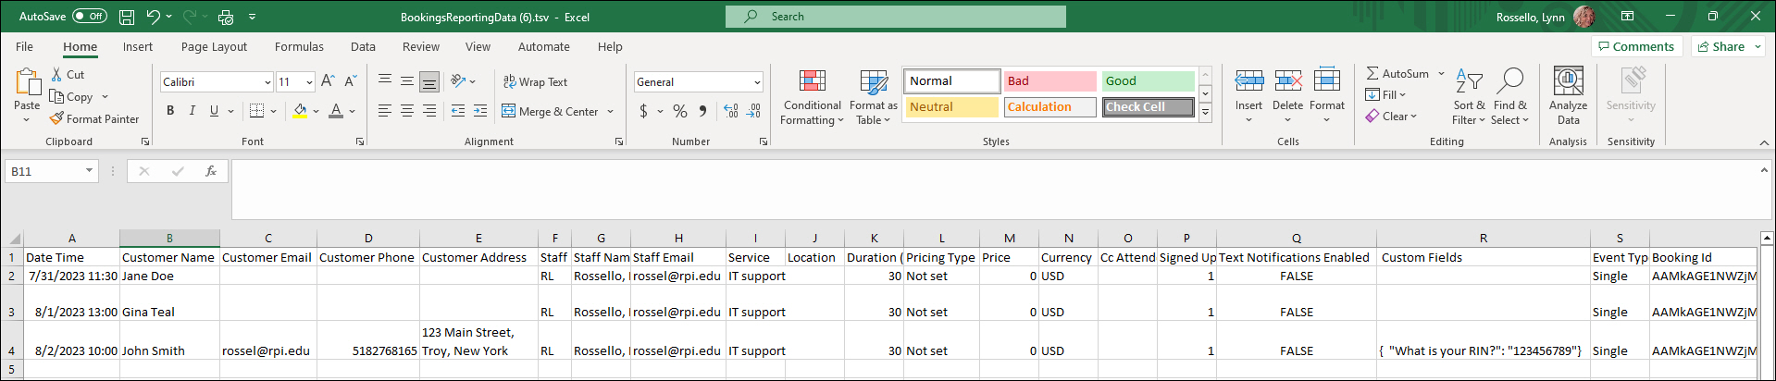
Task: Toggle Top Align icon
Action: pyautogui.click(x=385, y=81)
